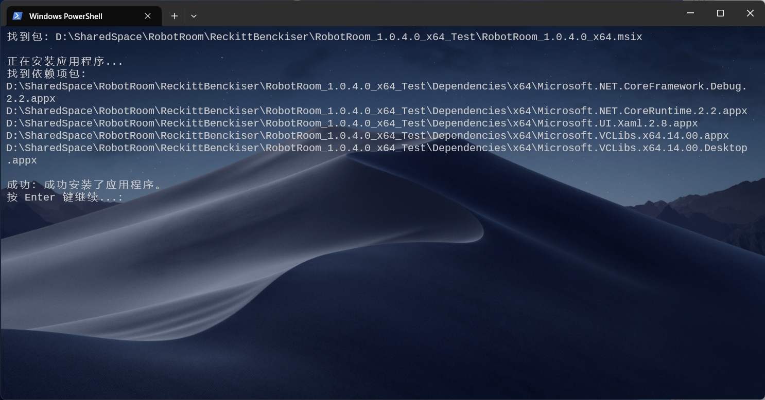This screenshot has width=765, height=400.
Task: Click the Microsoft.UI.Xaml.2.8.appx path line
Action: (352, 123)
